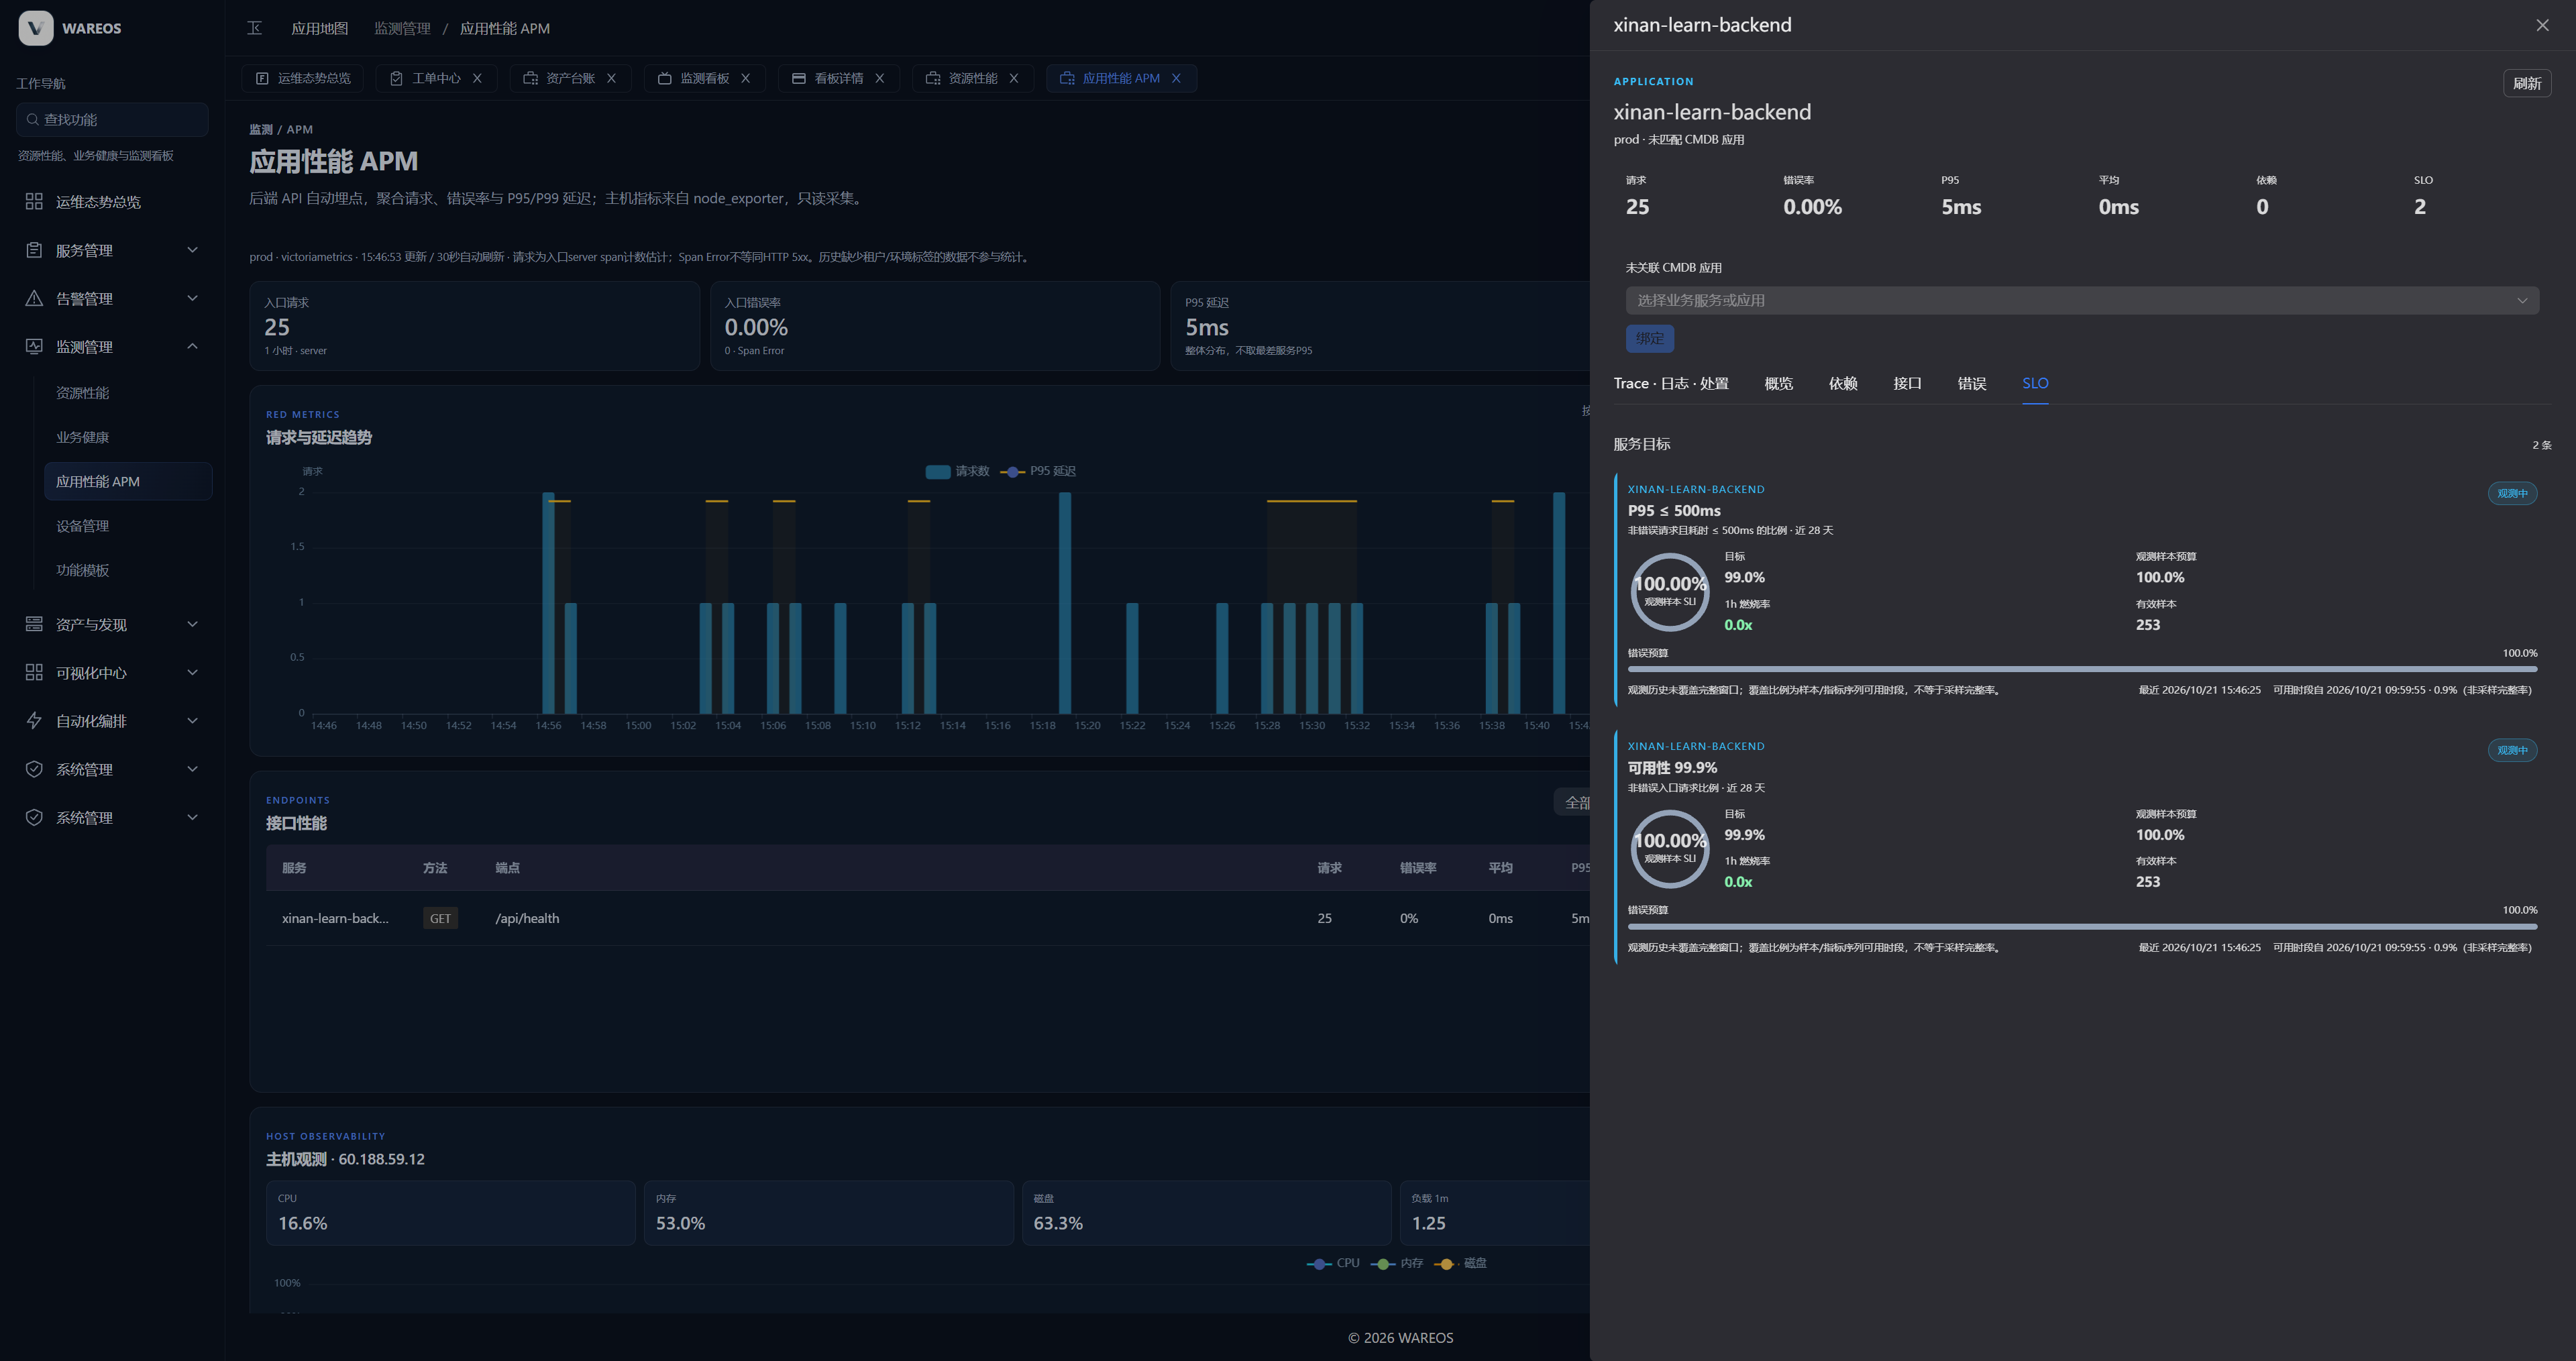The image size is (2576, 1361).
Task: Click the 告警管理 warning icon
Action: (34, 298)
